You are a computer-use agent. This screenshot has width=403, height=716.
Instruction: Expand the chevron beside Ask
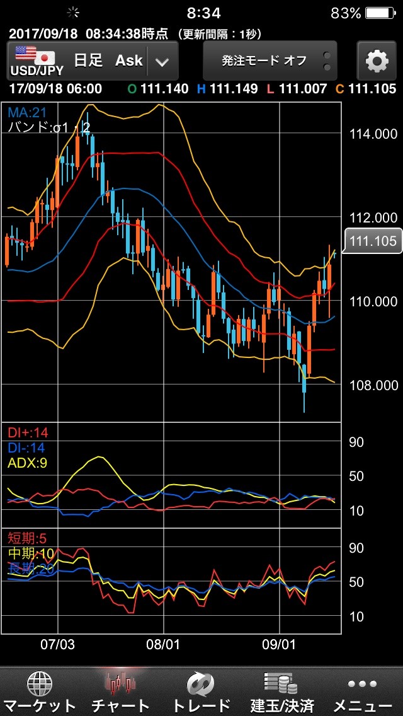coord(162,62)
